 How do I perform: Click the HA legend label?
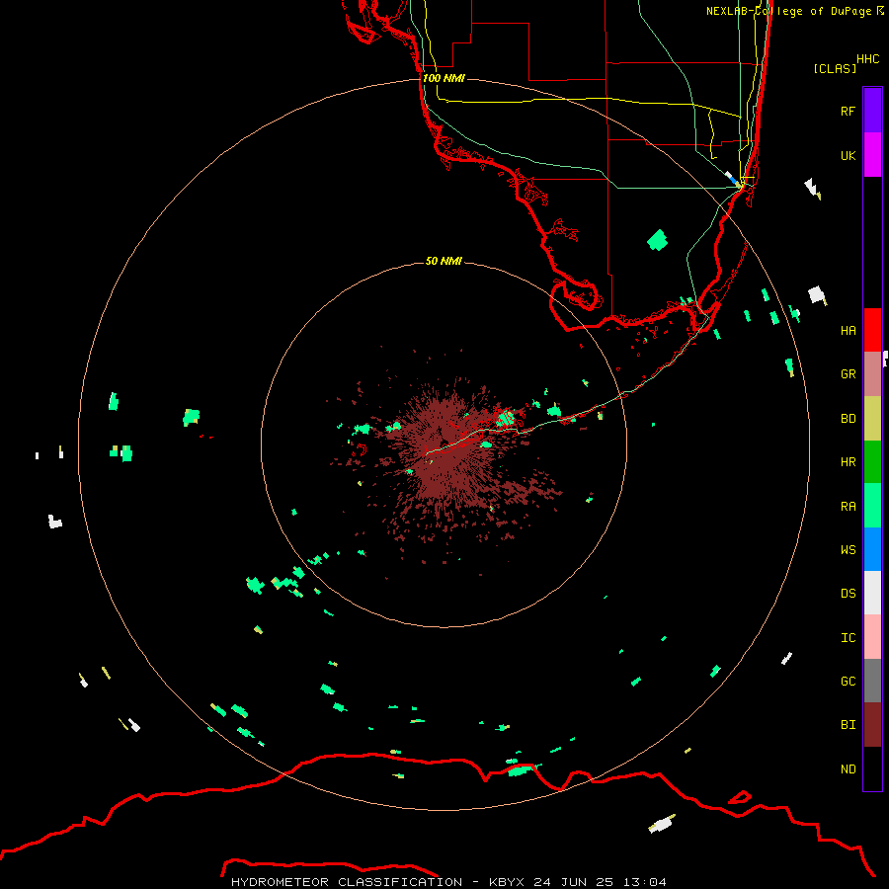848,330
